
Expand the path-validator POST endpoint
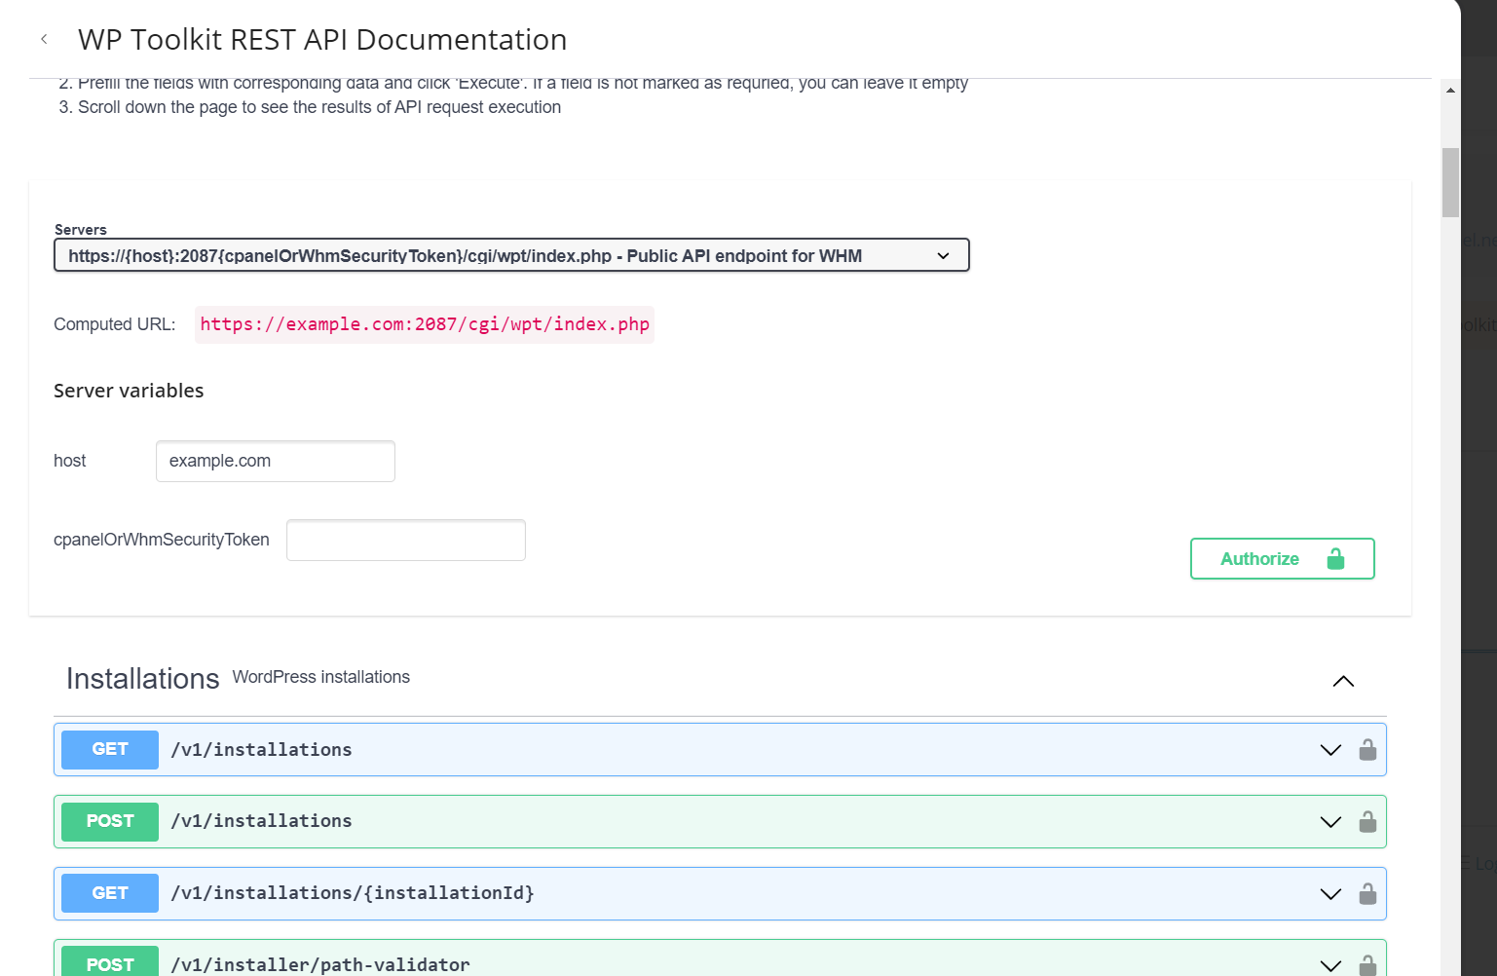click(x=1330, y=965)
